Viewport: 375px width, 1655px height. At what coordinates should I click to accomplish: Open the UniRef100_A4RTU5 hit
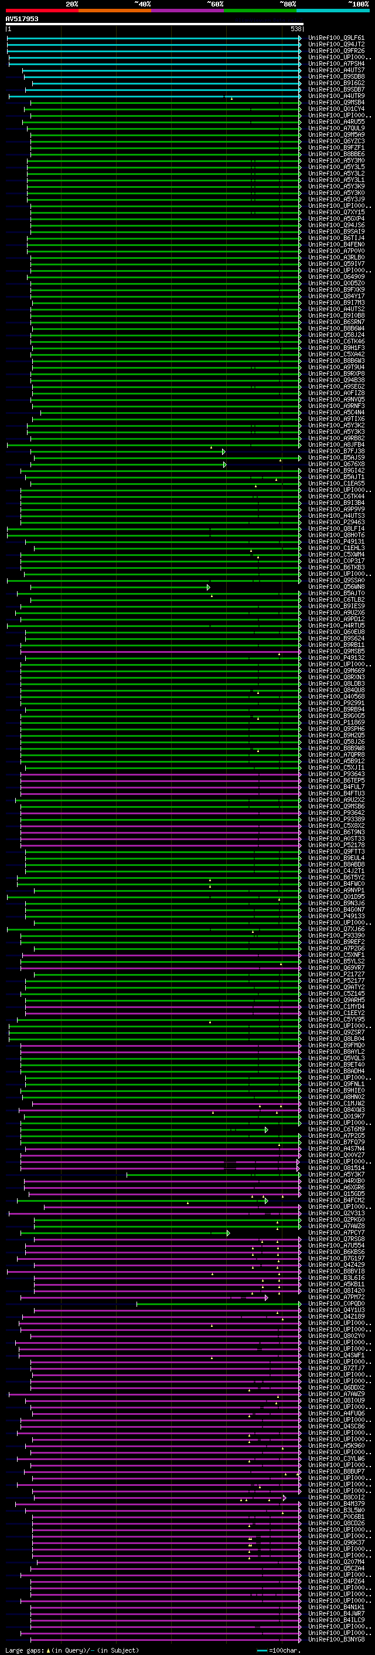pos(336,625)
